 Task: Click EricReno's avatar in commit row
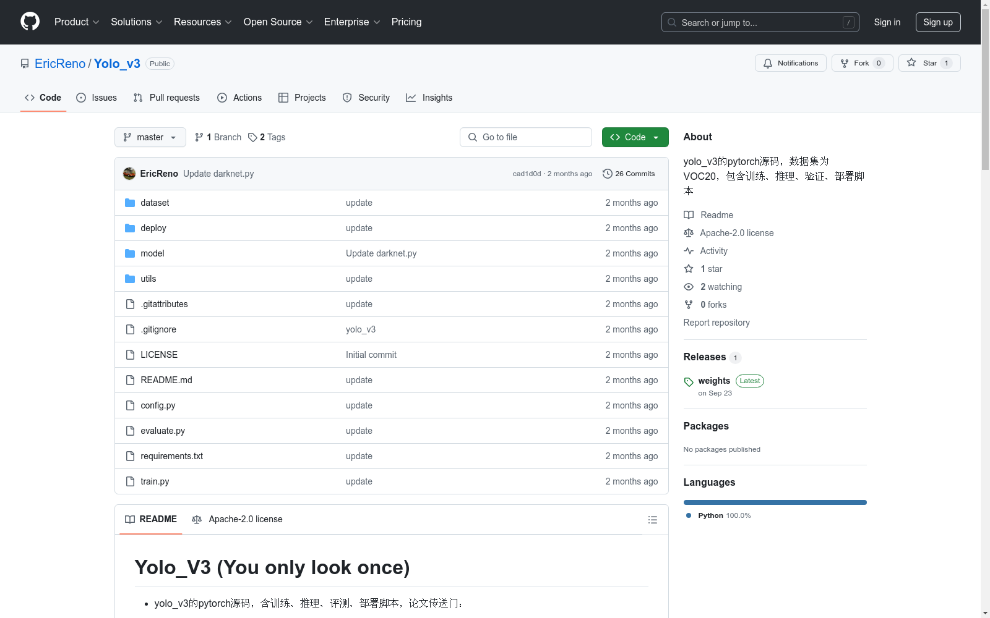point(129,174)
